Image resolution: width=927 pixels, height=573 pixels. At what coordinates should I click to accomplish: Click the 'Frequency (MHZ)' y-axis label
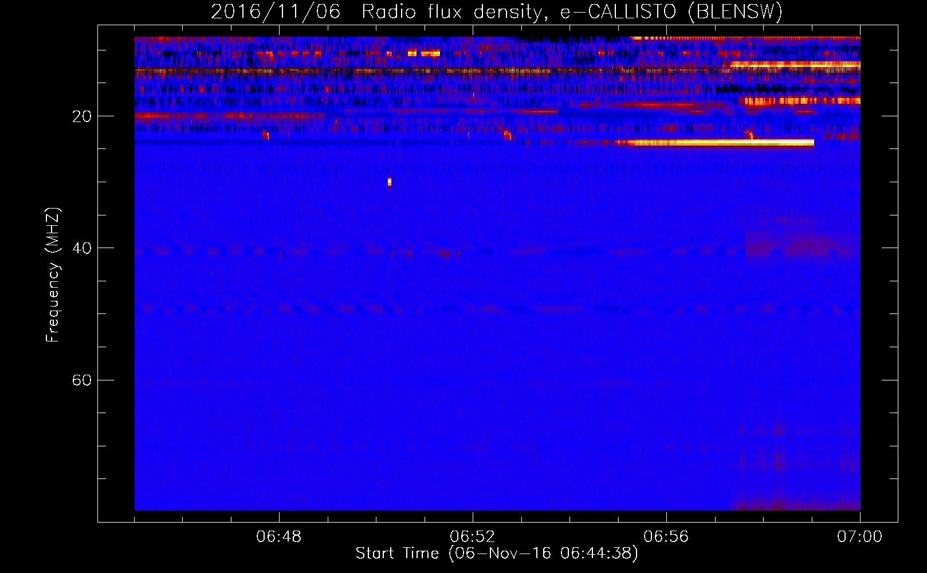point(53,276)
